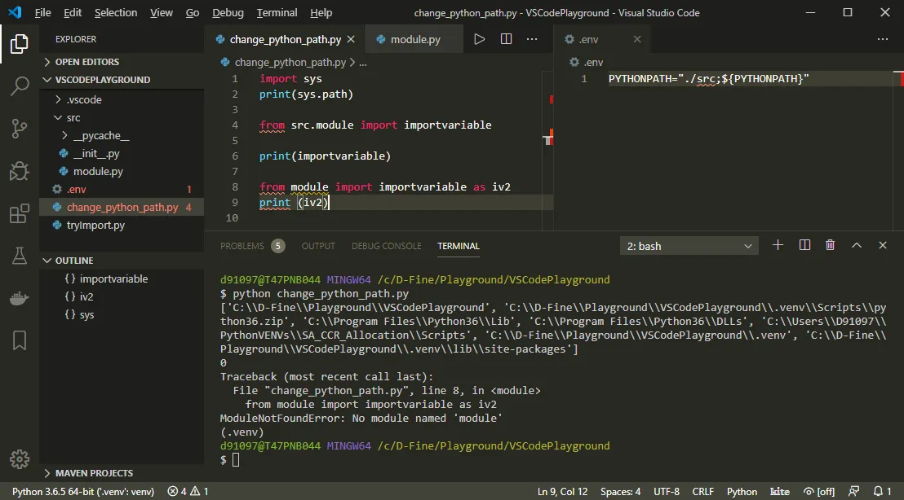The image size is (904, 500).
Task: Open __init__.py in explorer
Action: (x=122, y=153)
